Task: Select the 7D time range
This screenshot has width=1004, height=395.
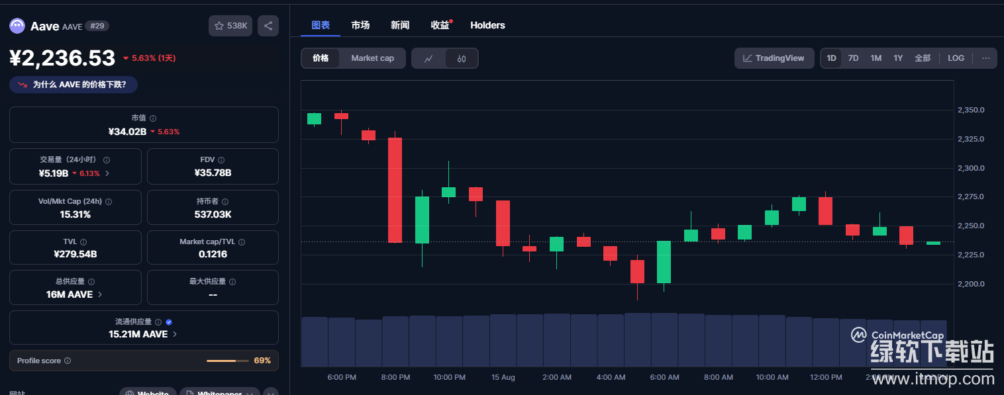Action: 853,58
